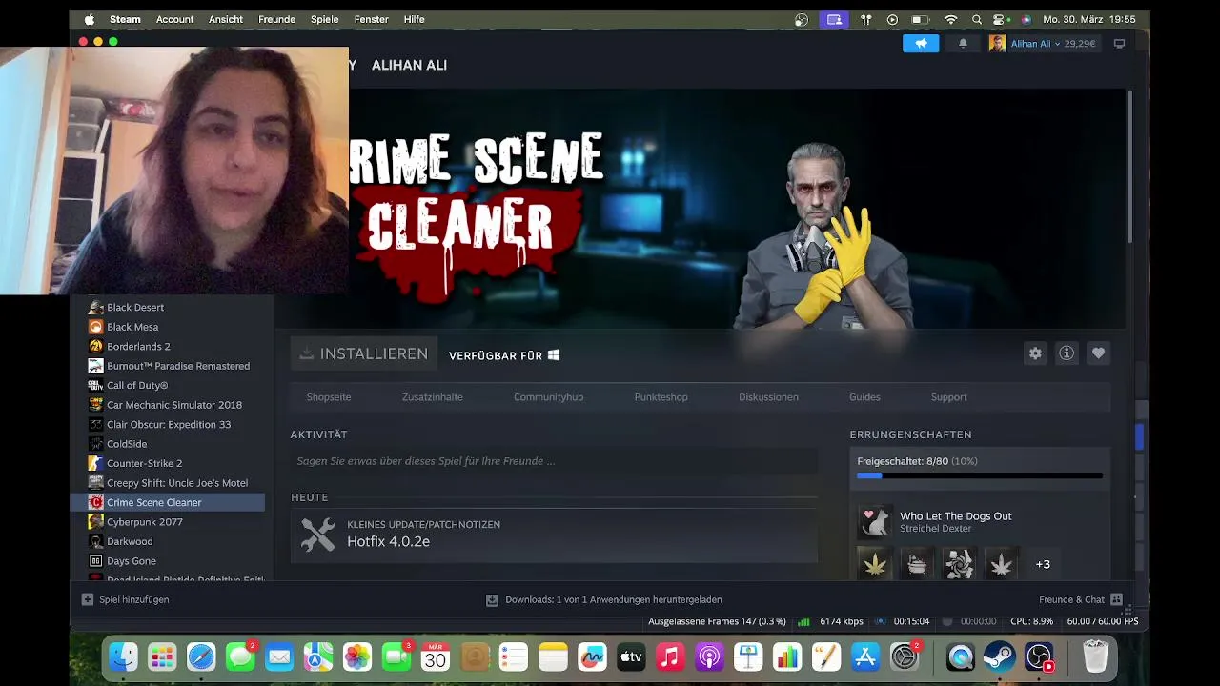Image resolution: width=1220 pixels, height=686 pixels.
Task: Open Control Center in menu bar
Action: tap(1000, 19)
